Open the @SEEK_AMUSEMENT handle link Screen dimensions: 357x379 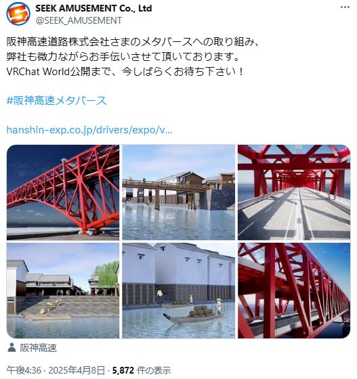coord(79,20)
